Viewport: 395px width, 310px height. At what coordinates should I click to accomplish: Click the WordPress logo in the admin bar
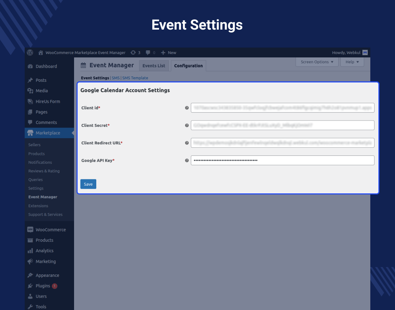point(30,52)
